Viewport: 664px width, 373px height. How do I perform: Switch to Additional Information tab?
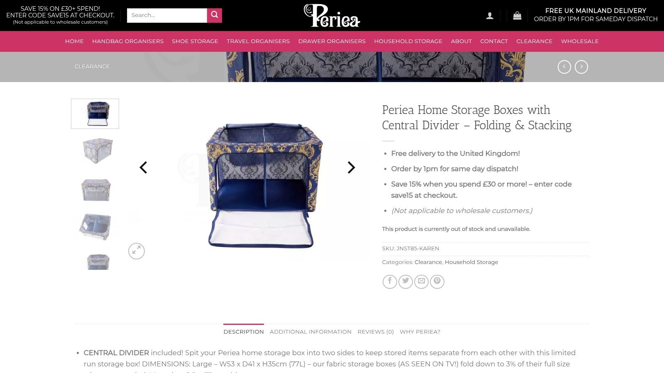tap(310, 332)
